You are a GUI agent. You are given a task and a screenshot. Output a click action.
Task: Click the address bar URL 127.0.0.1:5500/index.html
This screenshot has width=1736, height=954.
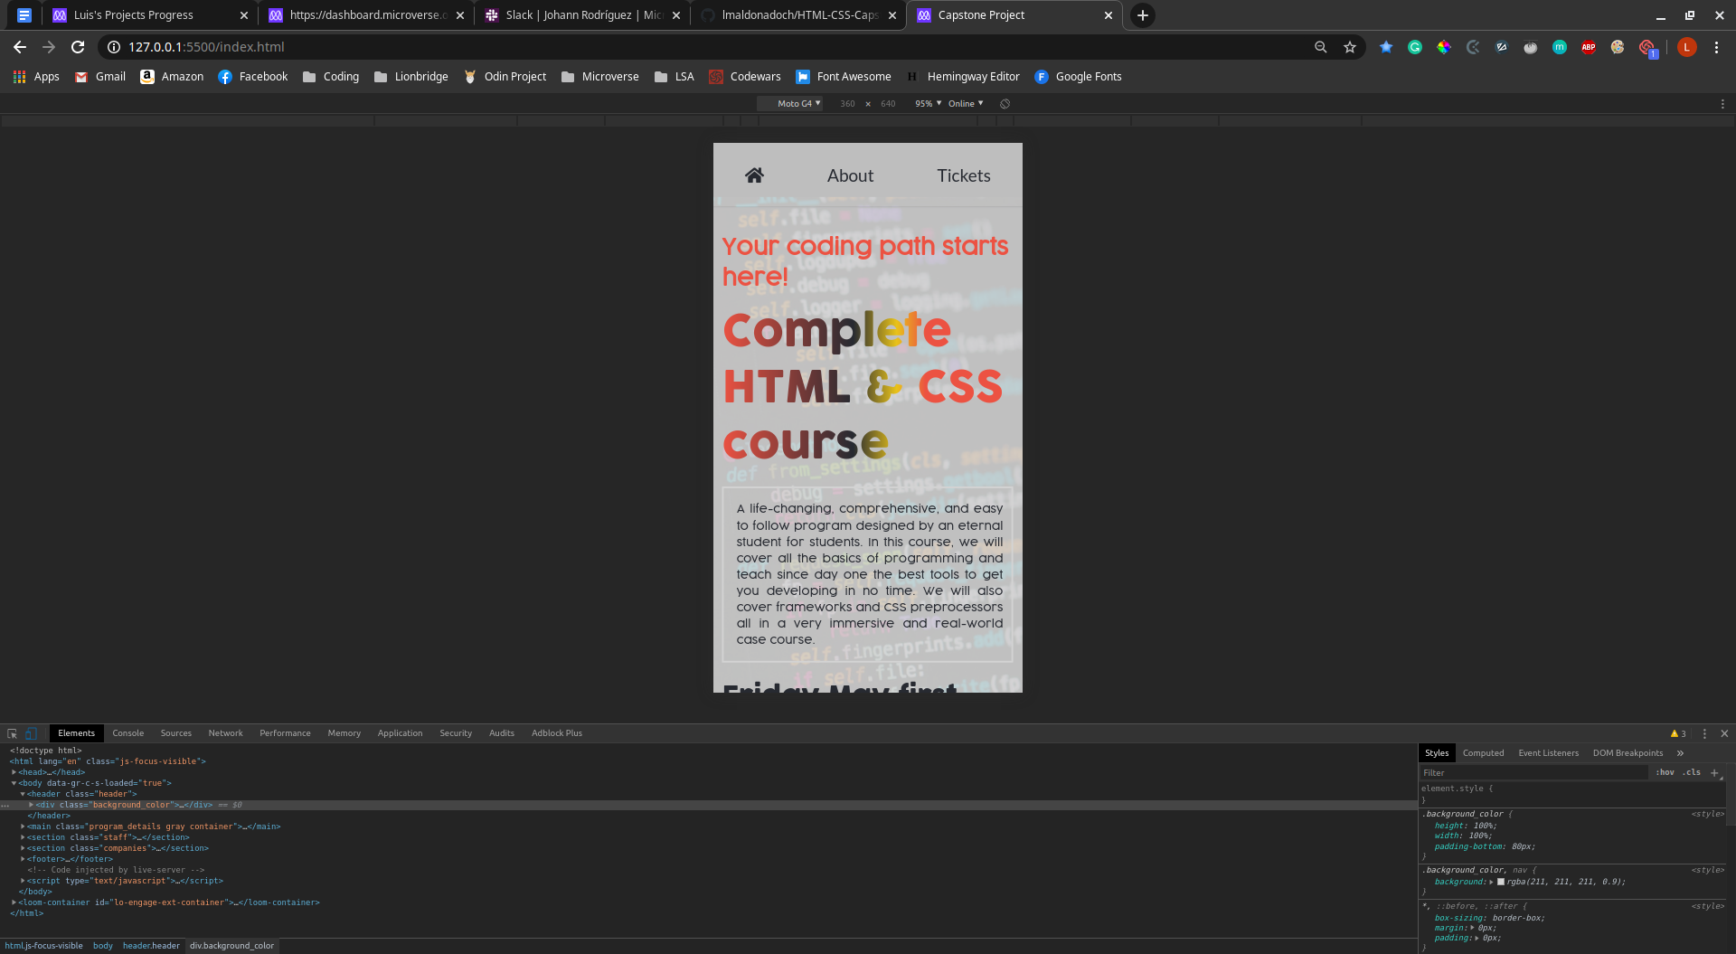click(206, 47)
